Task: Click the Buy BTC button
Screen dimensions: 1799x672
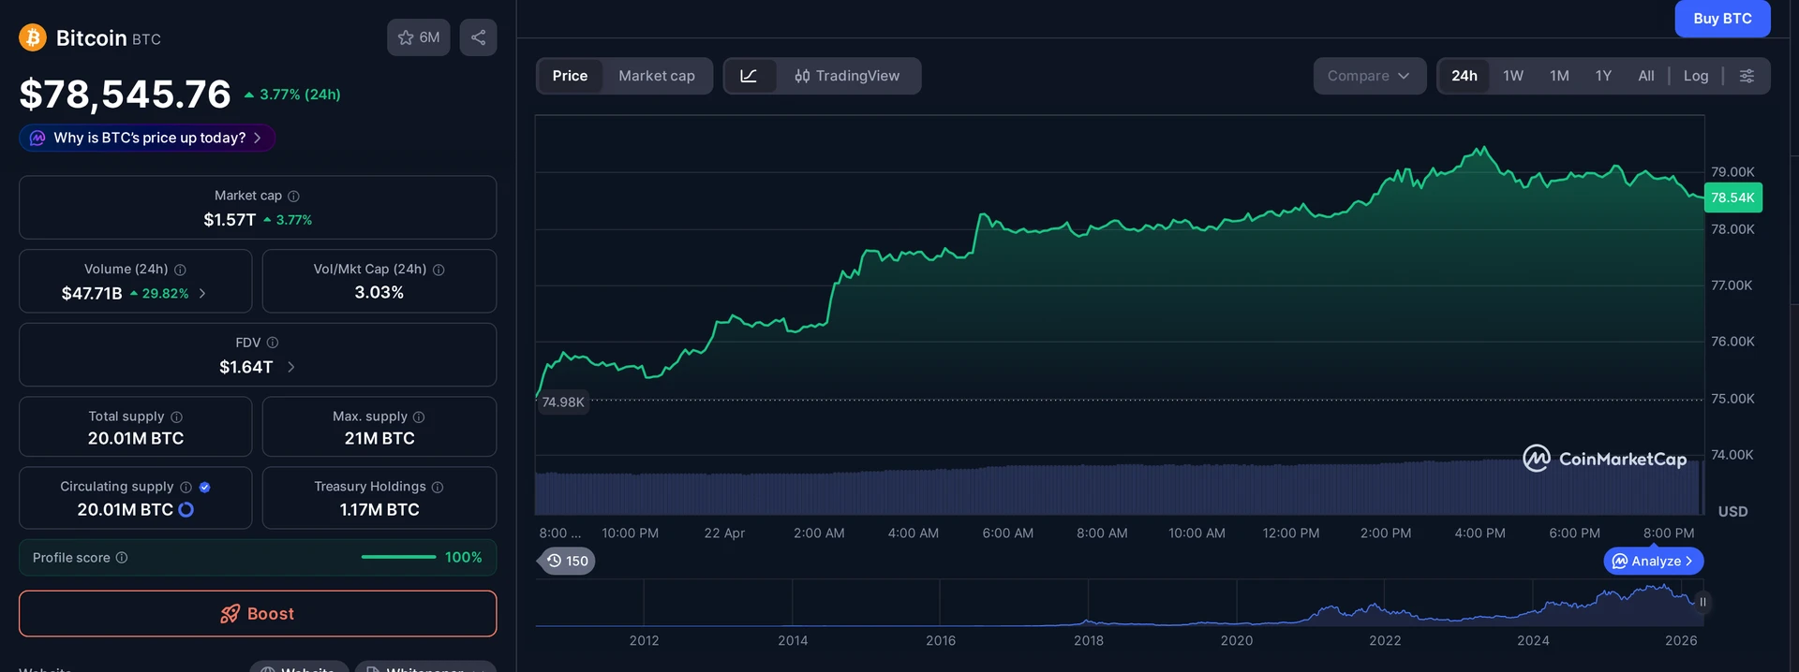Action: (1722, 19)
